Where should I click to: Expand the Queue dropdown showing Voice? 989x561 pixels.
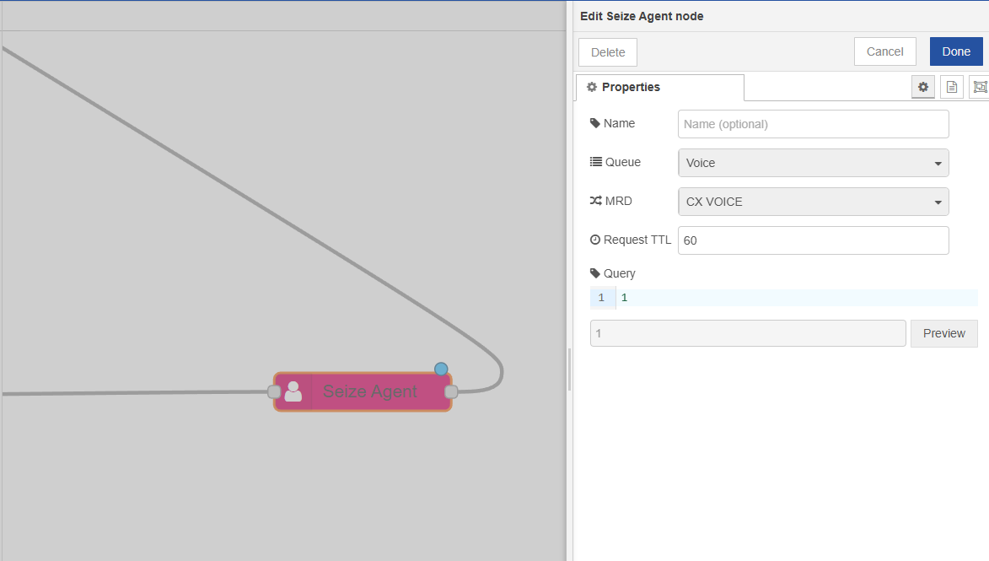point(813,163)
